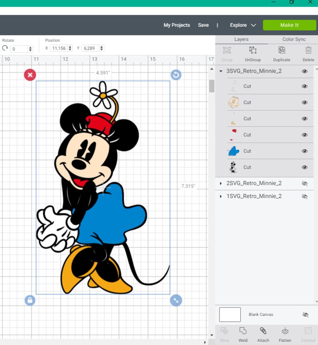Hide the blue dress Cut layer
This screenshot has width=318, height=345.
click(x=305, y=151)
